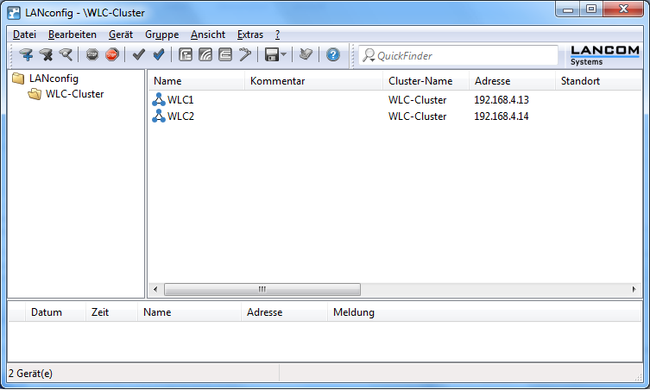Viewport: 650px width, 390px height.
Task: Sort devices by Adresse column header
Action: click(x=492, y=81)
